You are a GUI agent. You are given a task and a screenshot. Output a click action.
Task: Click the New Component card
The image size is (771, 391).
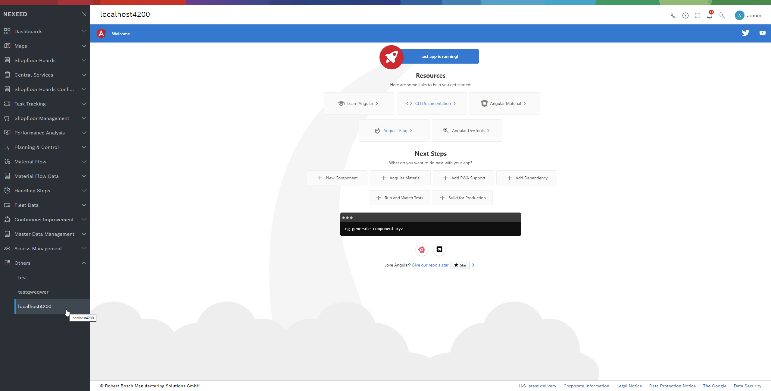[x=337, y=178]
